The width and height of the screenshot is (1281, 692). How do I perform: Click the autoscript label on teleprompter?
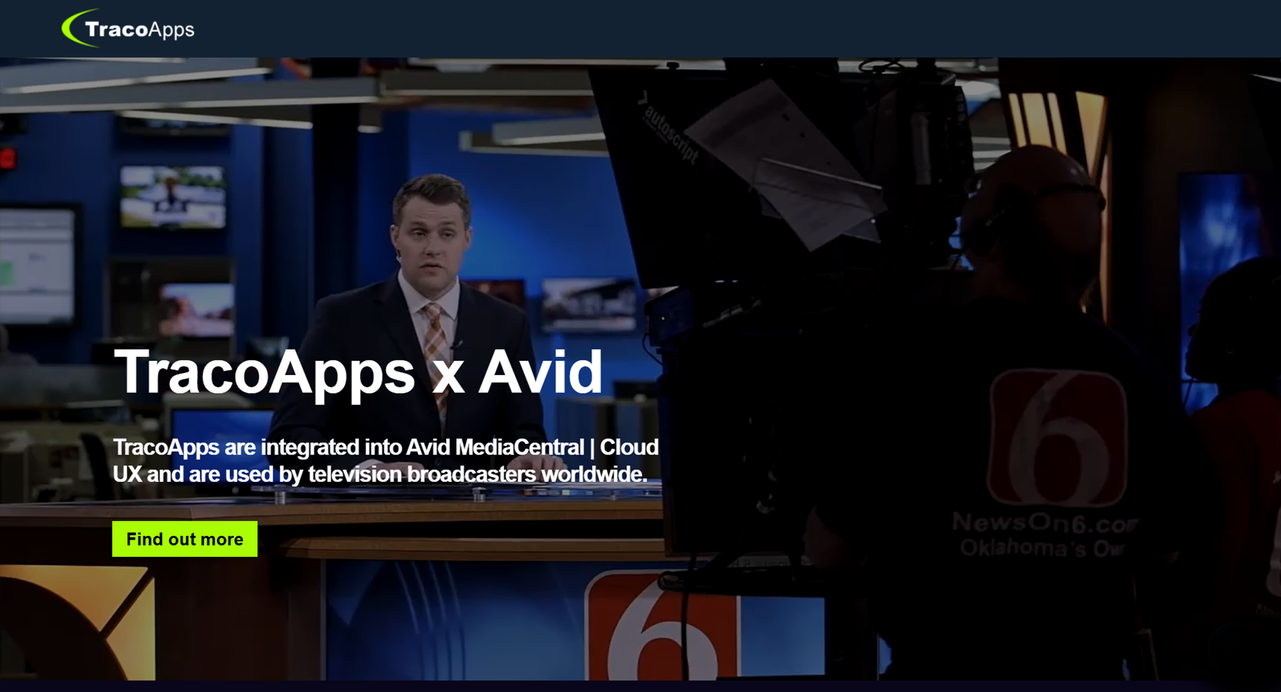coord(671,133)
